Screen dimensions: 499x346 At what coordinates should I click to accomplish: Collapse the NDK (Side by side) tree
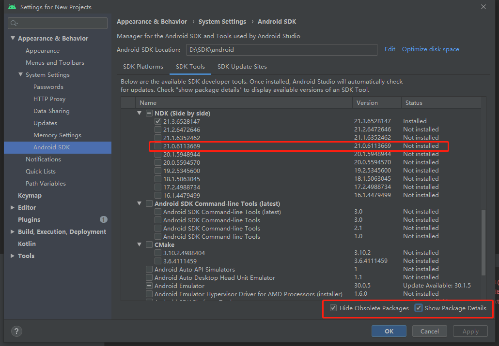(140, 113)
